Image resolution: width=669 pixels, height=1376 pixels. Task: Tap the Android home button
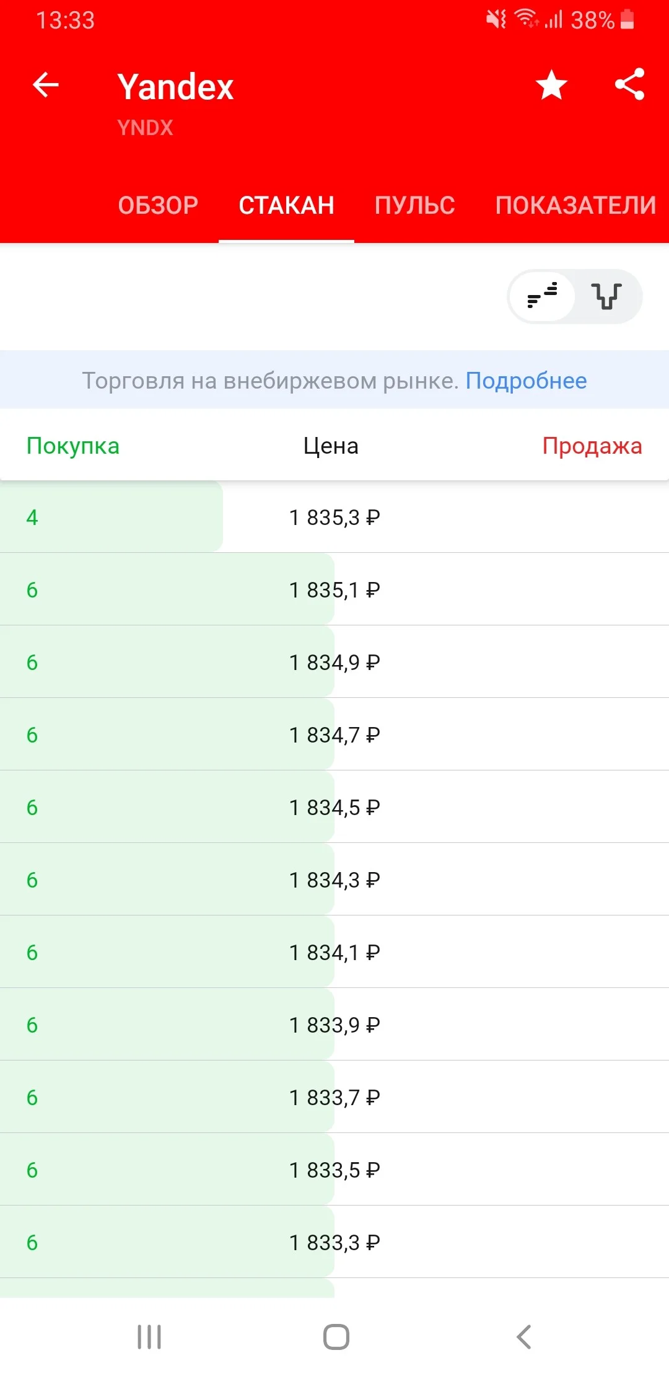click(336, 1336)
